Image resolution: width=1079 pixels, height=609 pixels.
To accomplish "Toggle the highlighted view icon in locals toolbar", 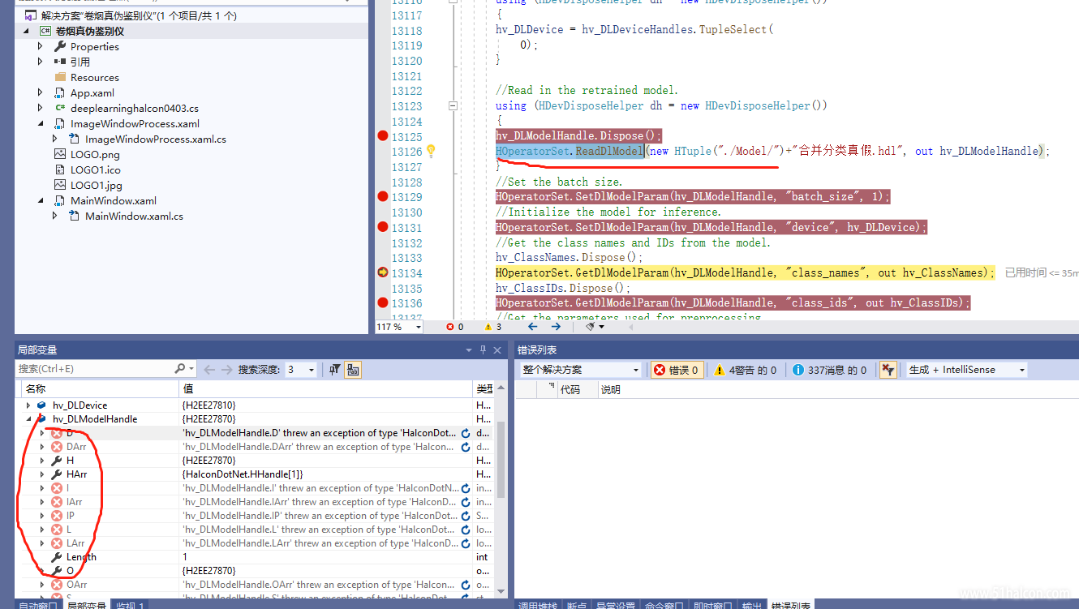I will 353,369.
